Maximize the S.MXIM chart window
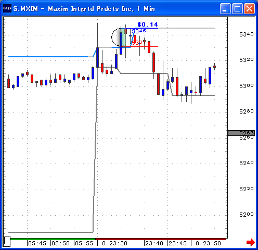258x250 pixels. click(237, 8)
